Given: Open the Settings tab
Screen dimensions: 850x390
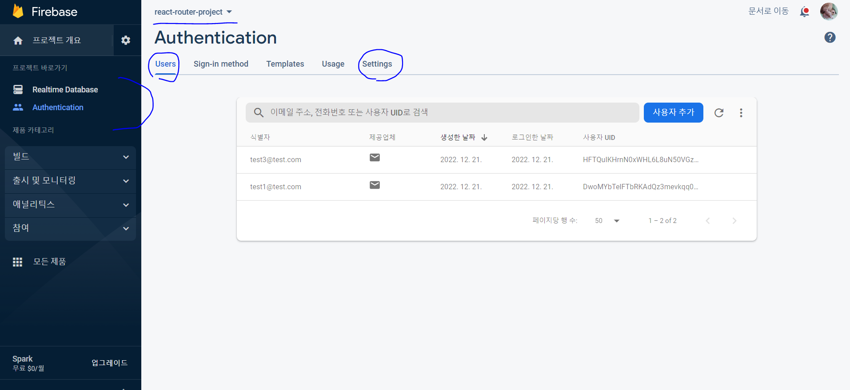Looking at the screenshot, I should pos(377,64).
